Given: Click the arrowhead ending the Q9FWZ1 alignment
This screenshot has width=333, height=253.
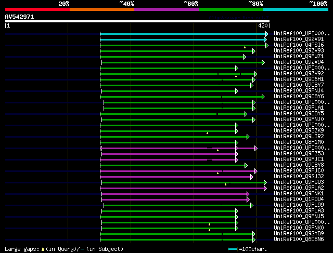Looking at the screenshot, I should [x=245, y=57].
